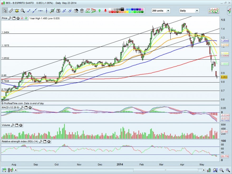Click the 1.3464 horizontal line label

pyautogui.click(x=5, y=32)
